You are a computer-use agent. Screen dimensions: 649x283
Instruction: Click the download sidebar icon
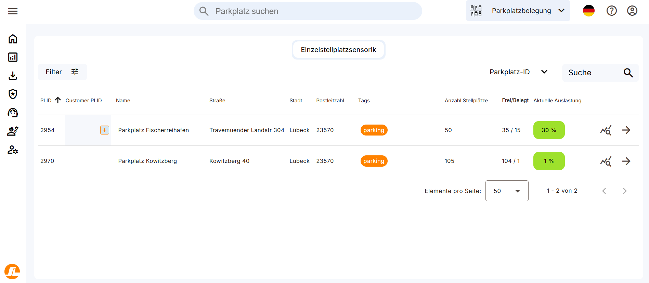(x=13, y=76)
